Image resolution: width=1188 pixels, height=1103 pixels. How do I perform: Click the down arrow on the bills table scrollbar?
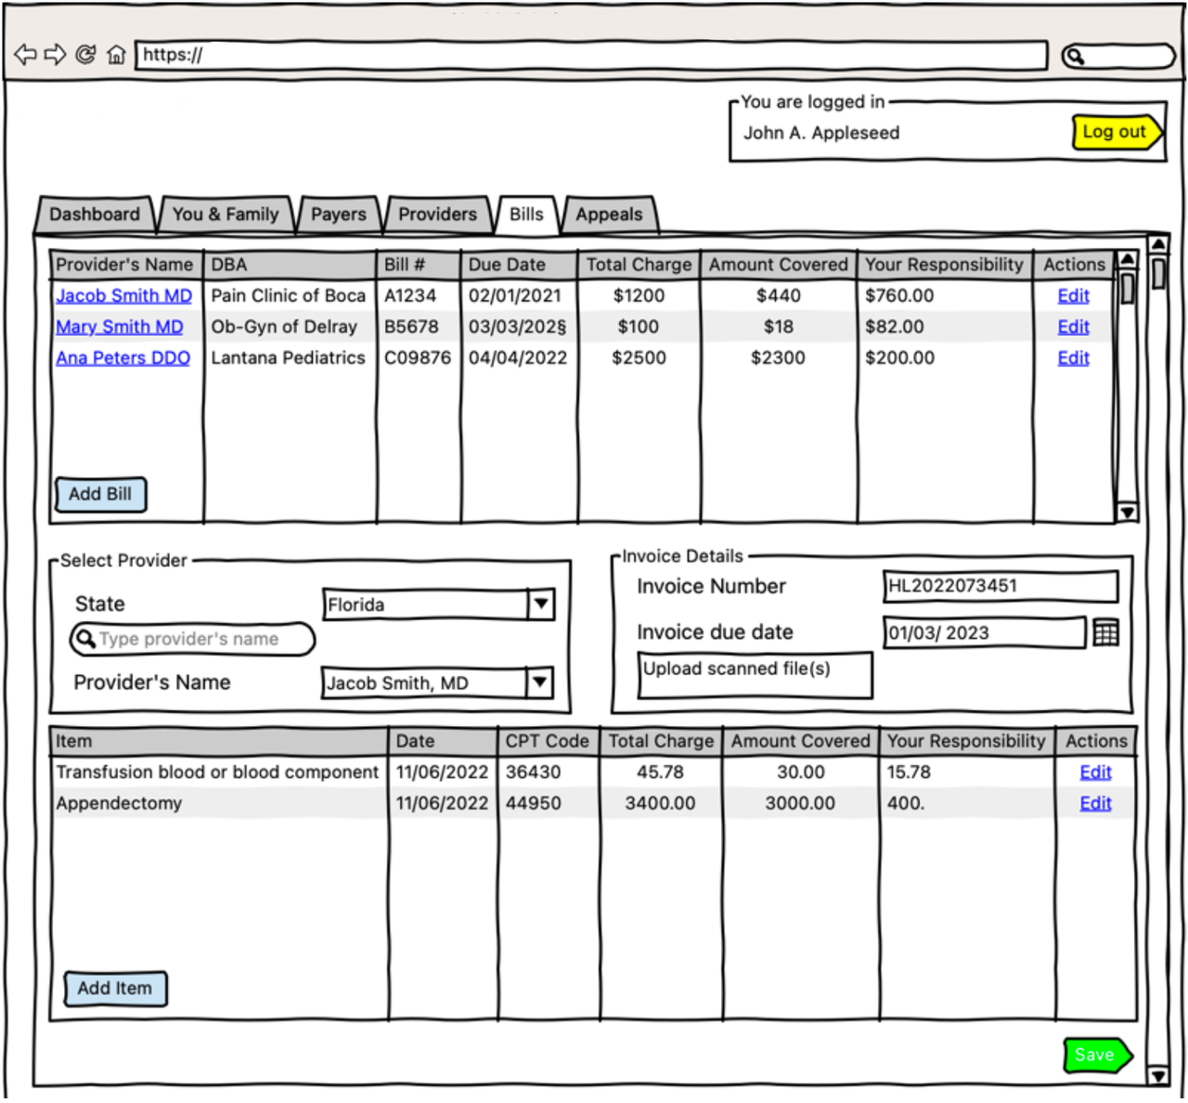1128,513
